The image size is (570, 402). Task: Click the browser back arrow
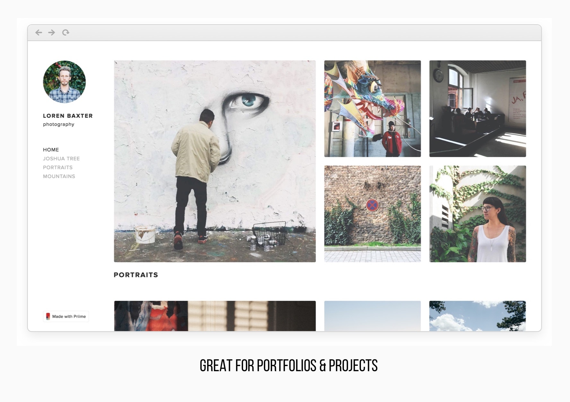(39, 32)
